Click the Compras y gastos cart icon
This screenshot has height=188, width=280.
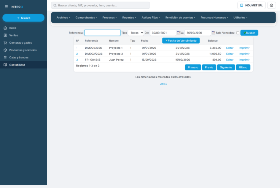pyautogui.click(x=5, y=43)
